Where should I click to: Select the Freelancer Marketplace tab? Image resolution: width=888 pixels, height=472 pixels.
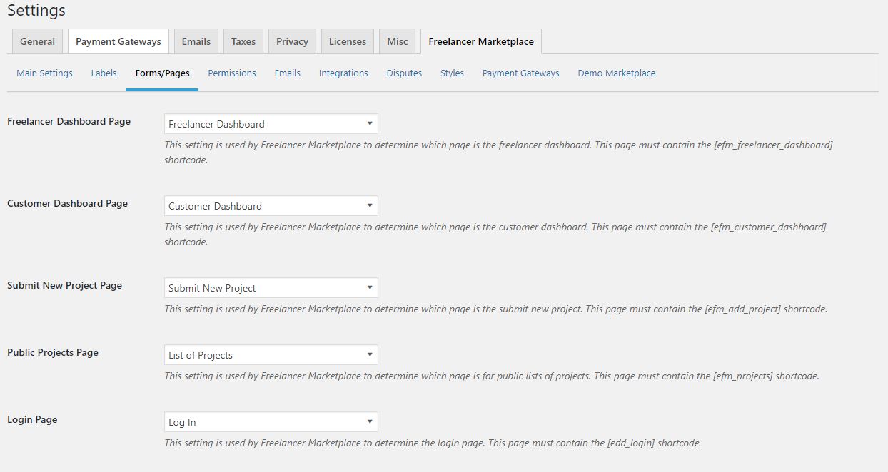(481, 41)
